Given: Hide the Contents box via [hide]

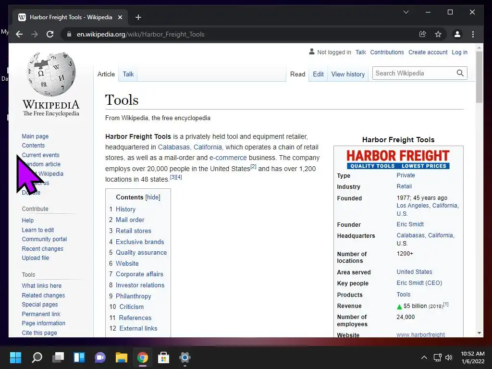Looking at the screenshot, I should (153, 197).
